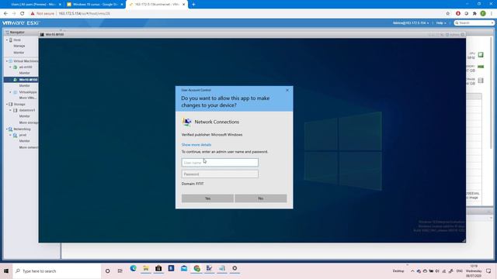
Task: Open the Chrome three-dot menu
Action: (x=492, y=14)
